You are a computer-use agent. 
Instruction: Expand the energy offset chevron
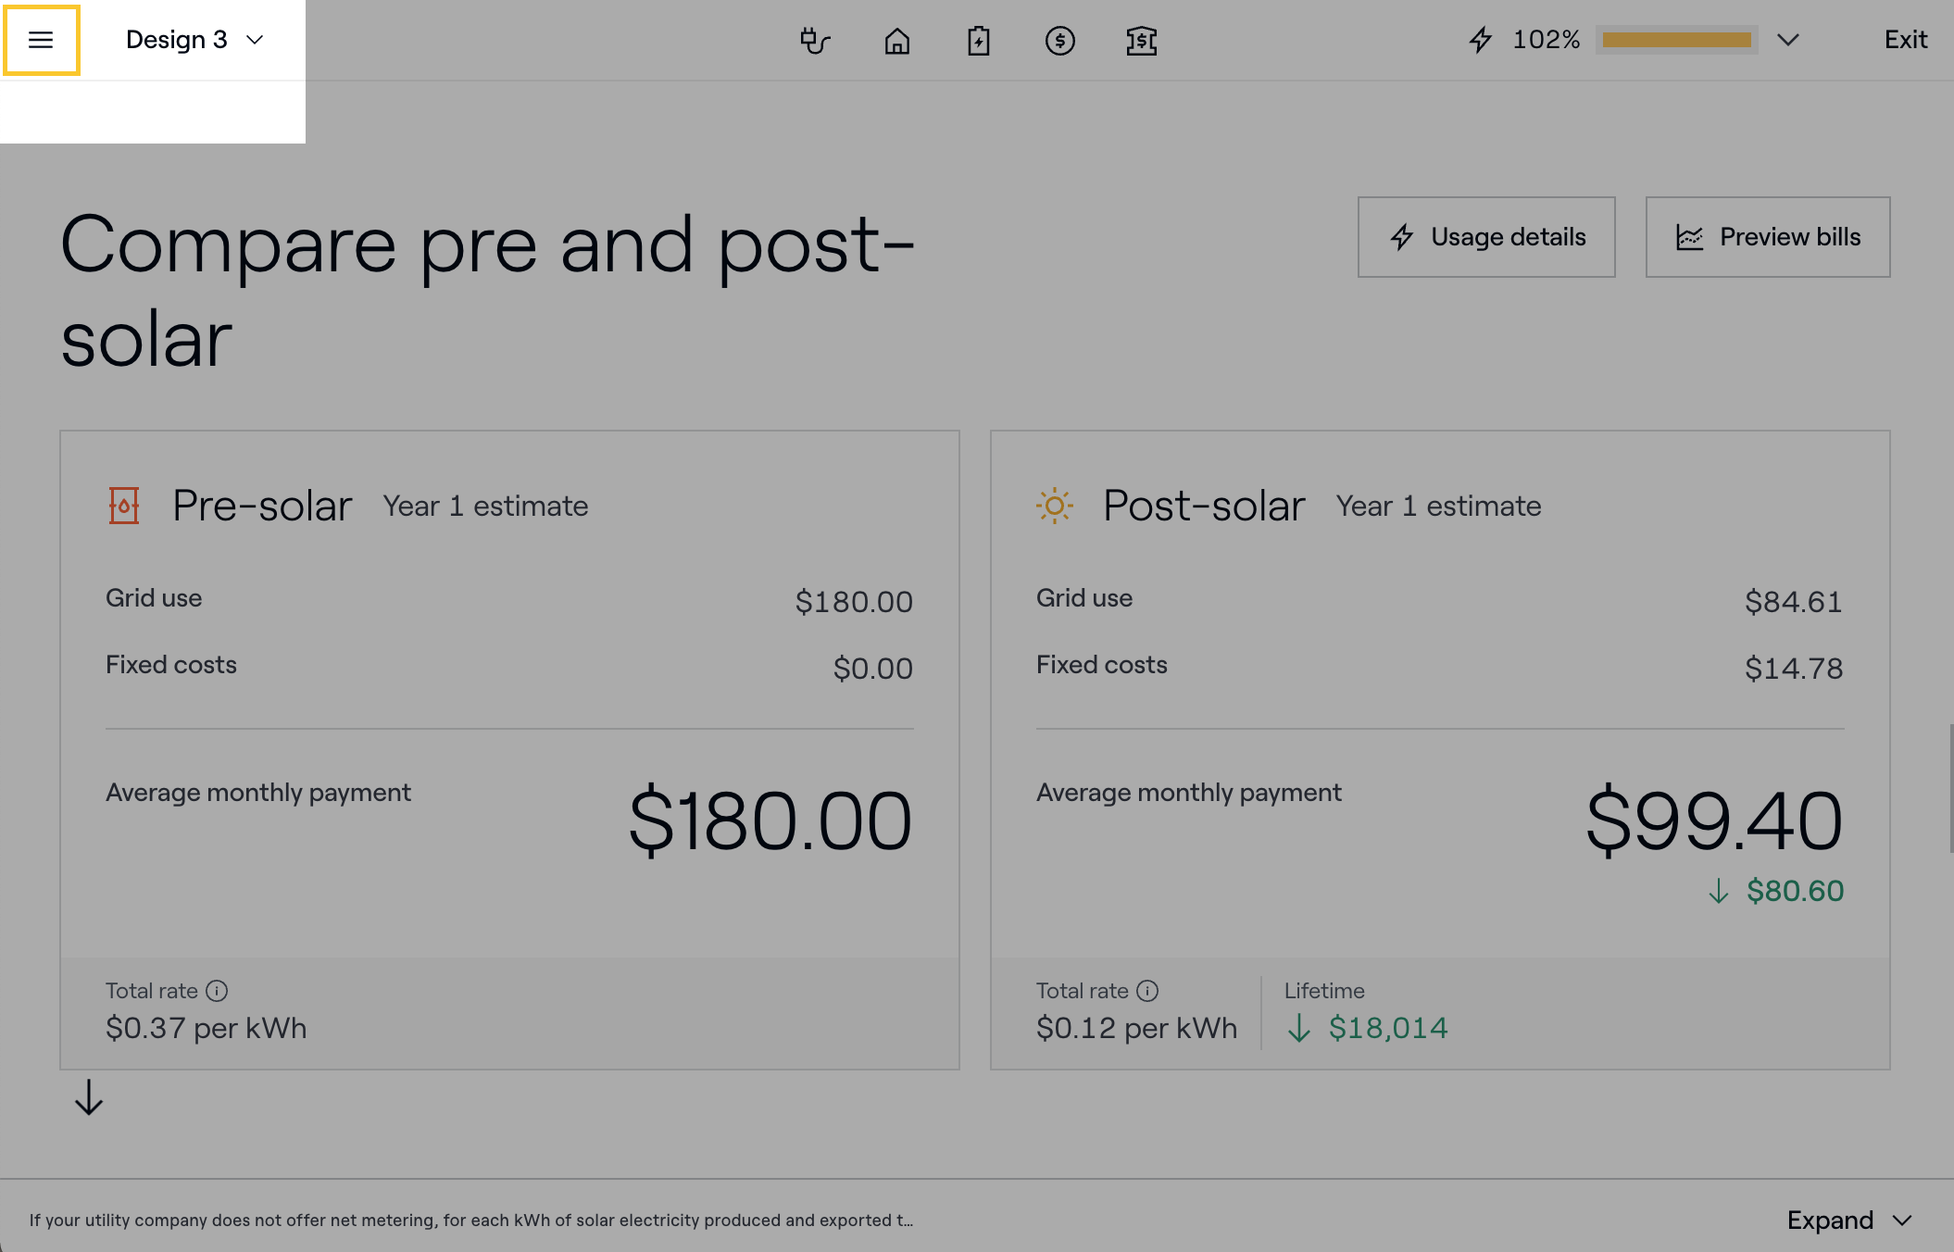tap(1788, 40)
